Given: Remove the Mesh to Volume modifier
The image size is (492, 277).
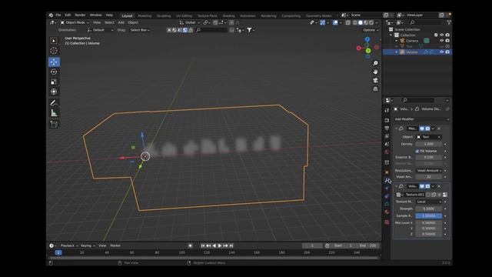Looking at the screenshot, I should click(439, 128).
